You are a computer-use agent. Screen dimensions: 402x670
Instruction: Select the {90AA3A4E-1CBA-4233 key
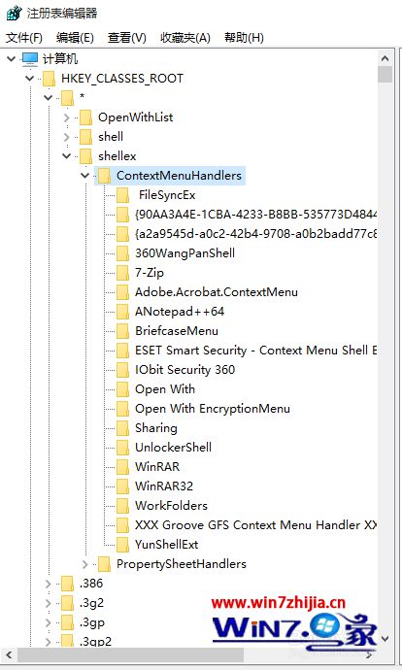(x=255, y=215)
